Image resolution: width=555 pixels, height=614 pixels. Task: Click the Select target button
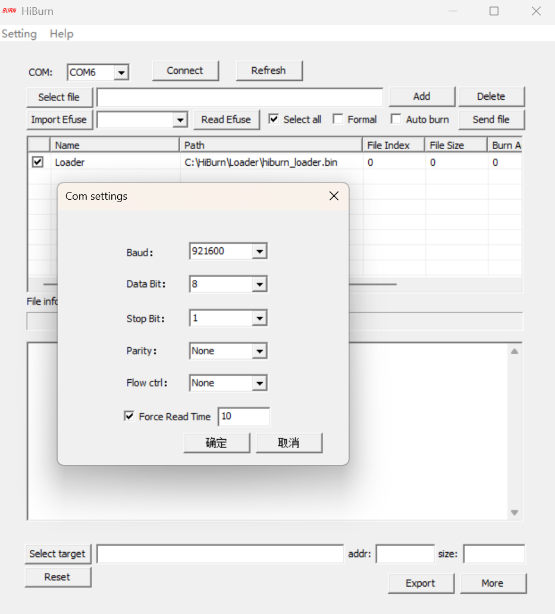[58, 554]
